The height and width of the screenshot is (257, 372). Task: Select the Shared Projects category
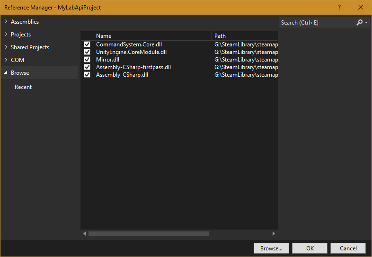[30, 47]
